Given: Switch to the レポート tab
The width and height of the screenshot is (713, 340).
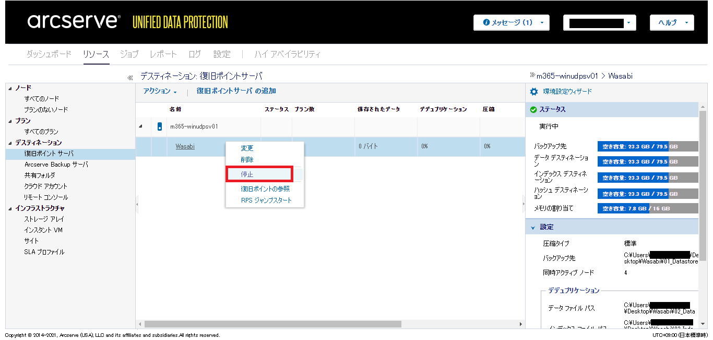Looking at the screenshot, I should 163,54.
